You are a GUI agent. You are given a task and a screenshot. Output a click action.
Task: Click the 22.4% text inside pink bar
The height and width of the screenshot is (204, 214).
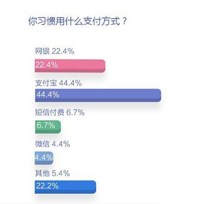tap(47, 65)
